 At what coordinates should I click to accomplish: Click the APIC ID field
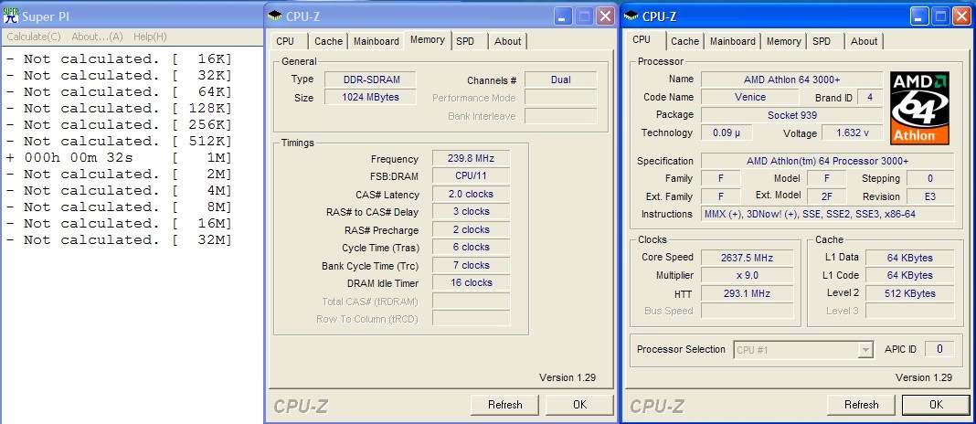point(939,350)
